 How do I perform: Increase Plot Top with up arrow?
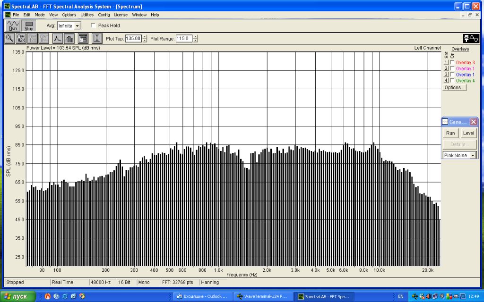coord(145,37)
